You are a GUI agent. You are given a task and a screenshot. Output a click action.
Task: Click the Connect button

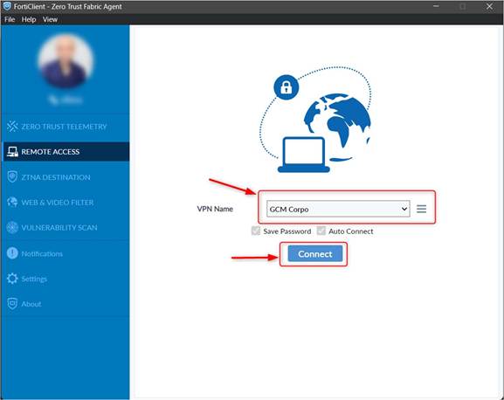tap(315, 254)
